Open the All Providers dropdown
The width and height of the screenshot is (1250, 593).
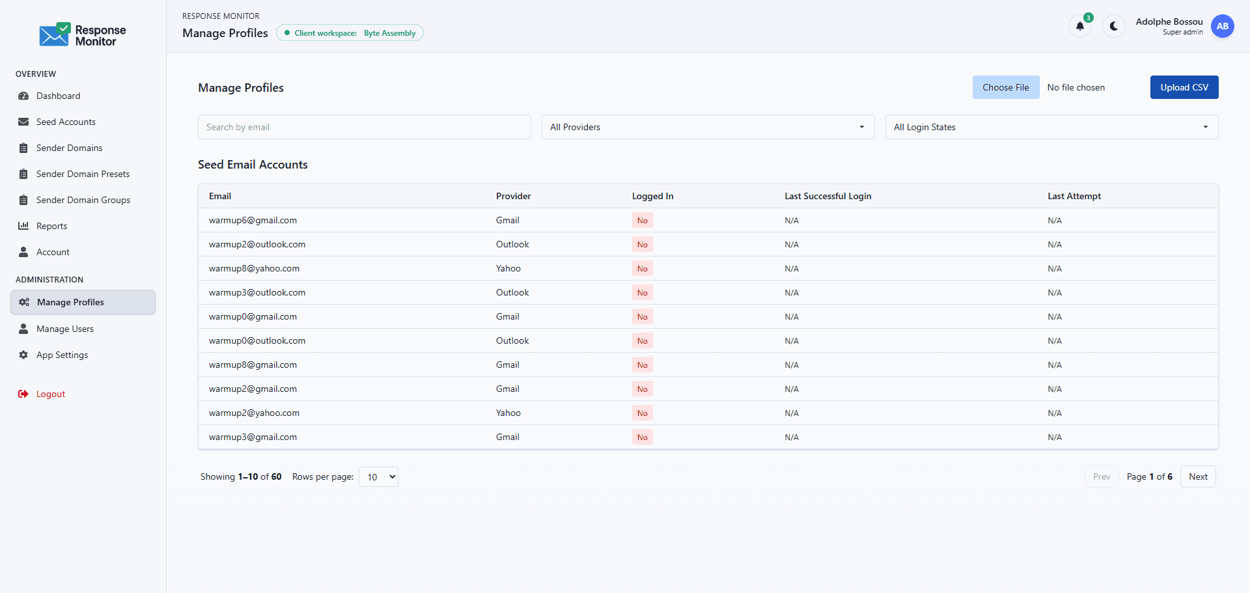(x=708, y=127)
